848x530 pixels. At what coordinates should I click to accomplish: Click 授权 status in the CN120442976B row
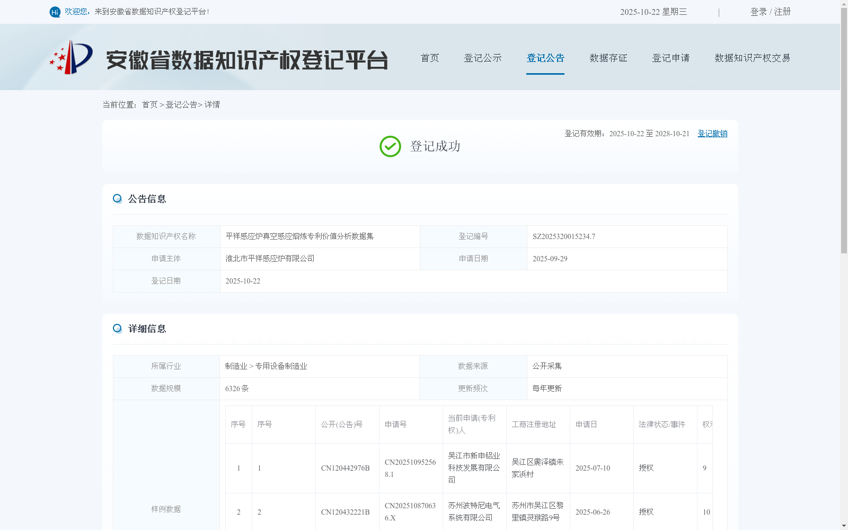click(x=646, y=468)
